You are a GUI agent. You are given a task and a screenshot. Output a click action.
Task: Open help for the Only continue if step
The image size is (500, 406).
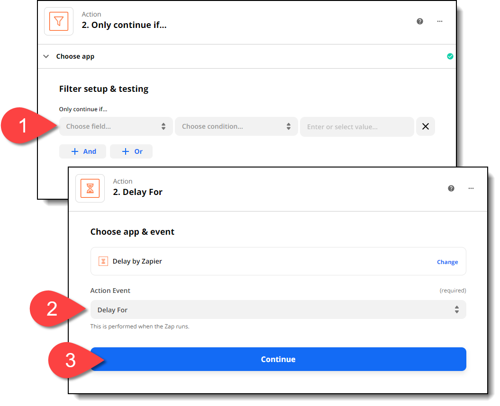(420, 21)
